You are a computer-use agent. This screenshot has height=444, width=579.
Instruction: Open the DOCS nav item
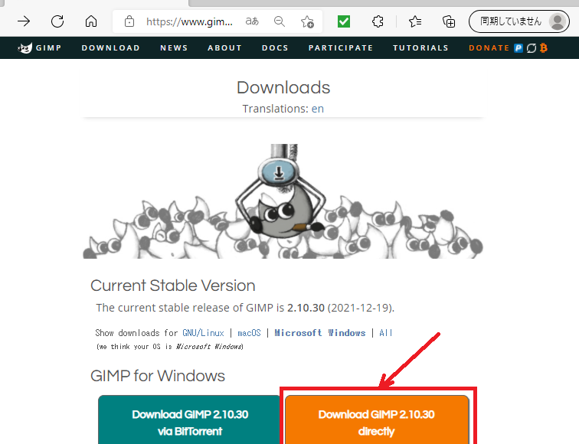(x=275, y=48)
